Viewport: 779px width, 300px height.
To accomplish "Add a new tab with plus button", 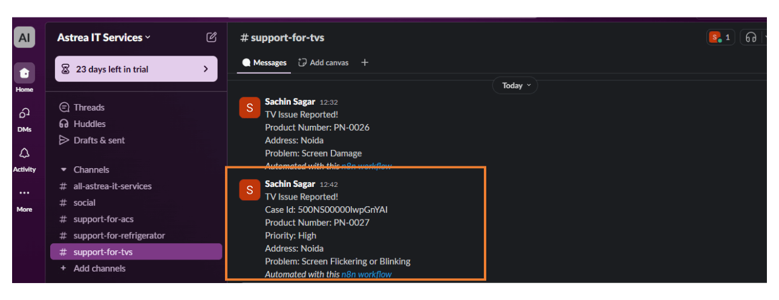I will 365,63.
